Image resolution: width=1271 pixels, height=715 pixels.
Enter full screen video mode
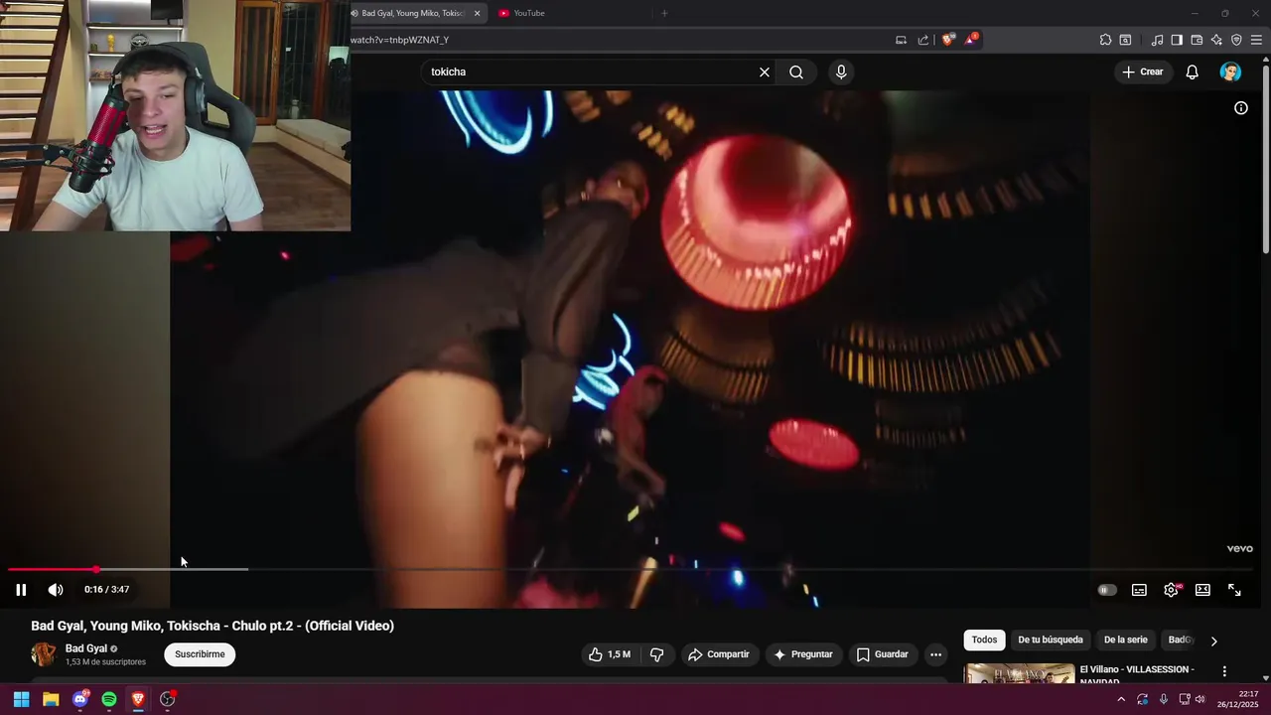point(1234,590)
